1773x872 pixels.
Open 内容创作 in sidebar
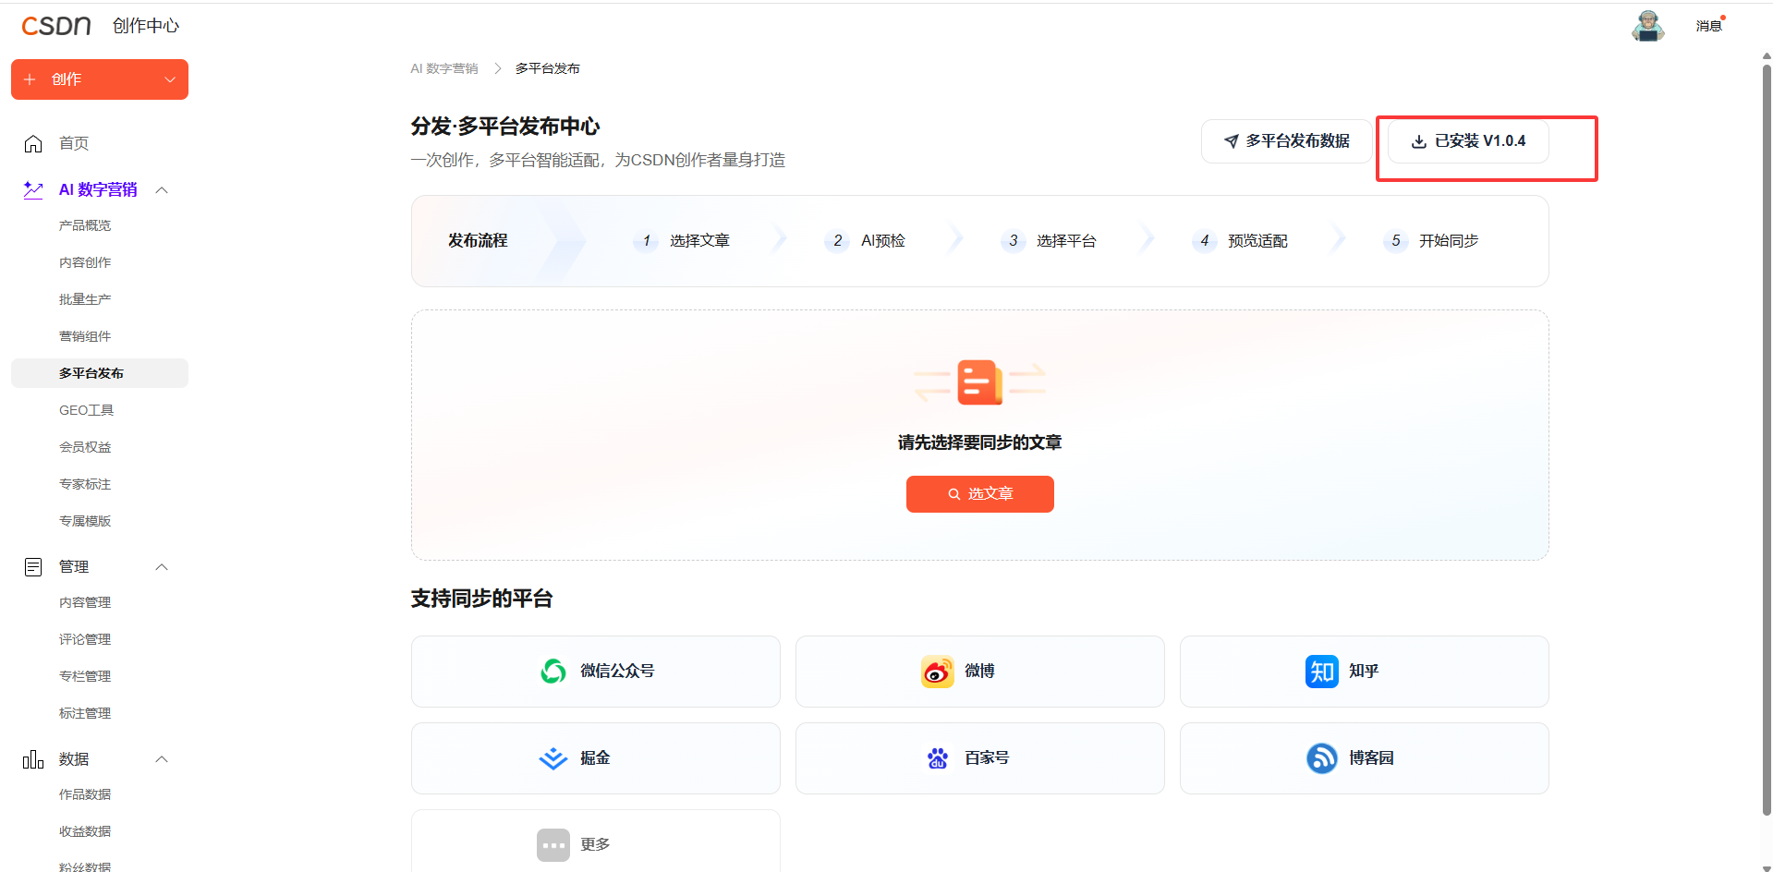(85, 262)
